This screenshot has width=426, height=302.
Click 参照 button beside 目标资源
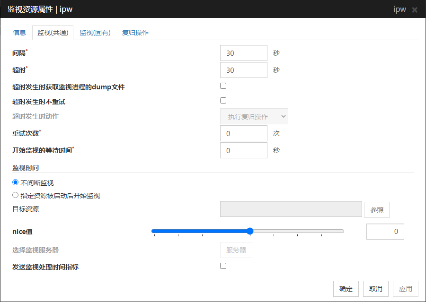pyautogui.click(x=377, y=210)
